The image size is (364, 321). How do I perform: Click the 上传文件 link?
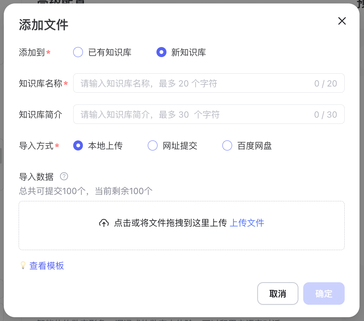(x=247, y=223)
